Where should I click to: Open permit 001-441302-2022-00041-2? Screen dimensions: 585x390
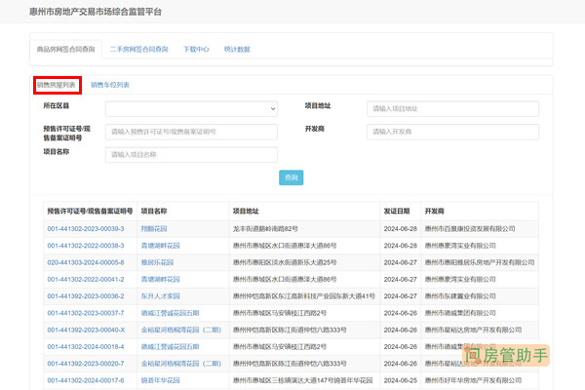coord(86,279)
